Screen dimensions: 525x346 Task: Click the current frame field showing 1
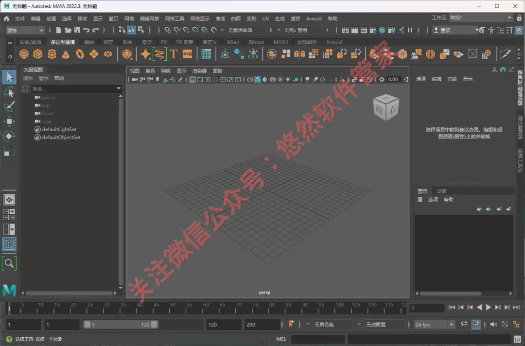coord(427,308)
